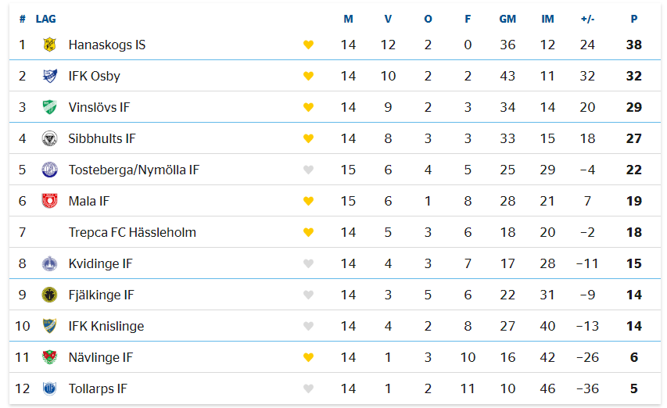Click the GM goals scored column header
Screen dimensions: 667x408
507,19
